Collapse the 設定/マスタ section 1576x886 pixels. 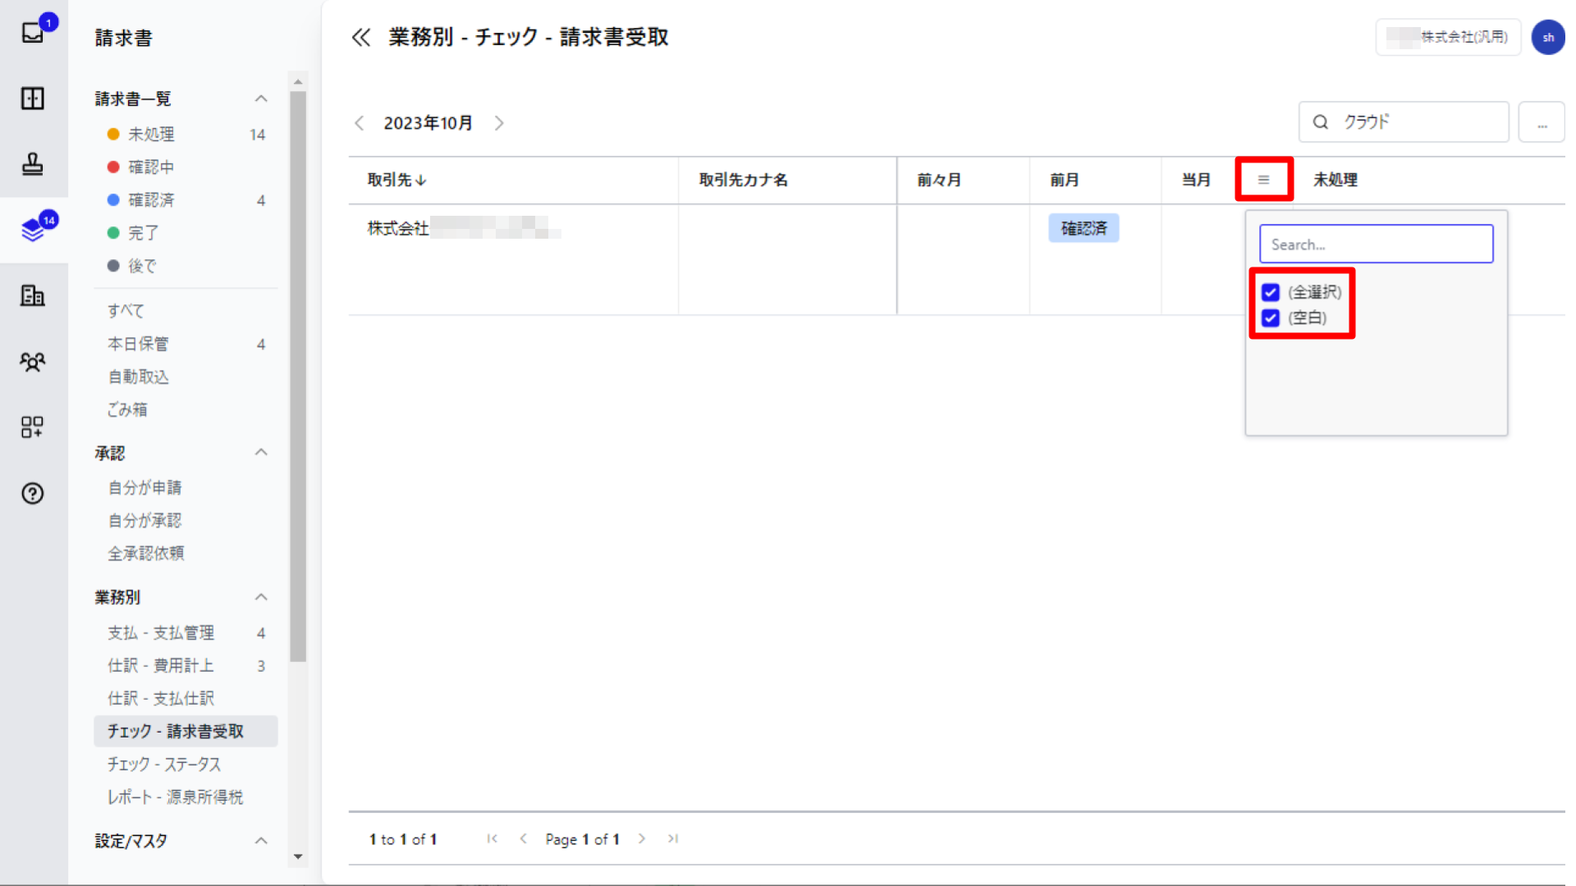261,841
